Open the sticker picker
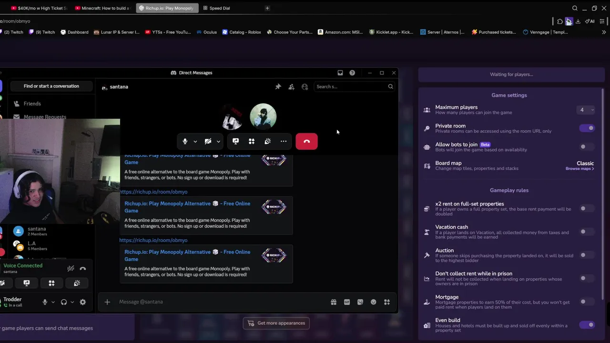Screen dimensions: 610x343 click(360, 302)
